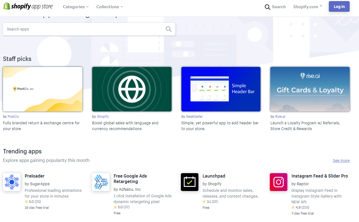Follow the Shopify developer link under staff picks

pos(103,117)
